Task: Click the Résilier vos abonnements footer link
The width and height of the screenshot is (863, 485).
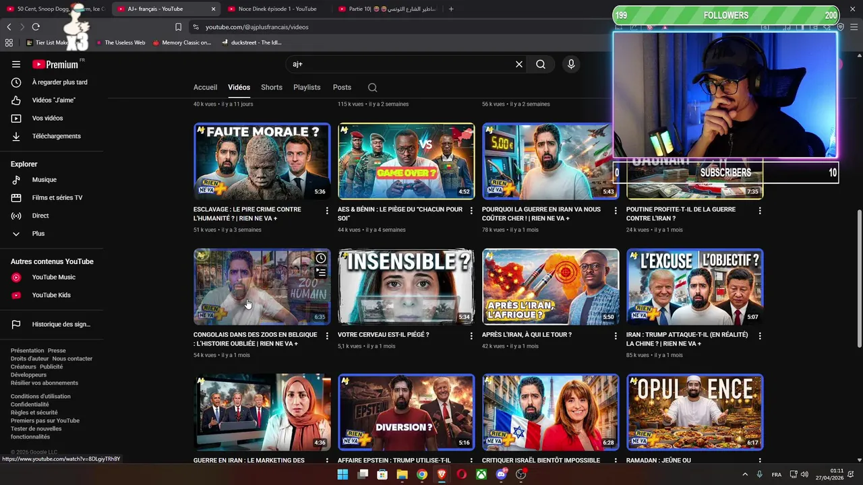Action: click(44, 383)
